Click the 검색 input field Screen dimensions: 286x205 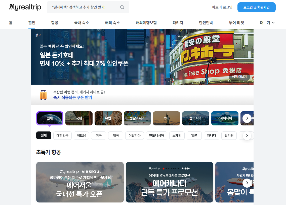click(x=88, y=7)
